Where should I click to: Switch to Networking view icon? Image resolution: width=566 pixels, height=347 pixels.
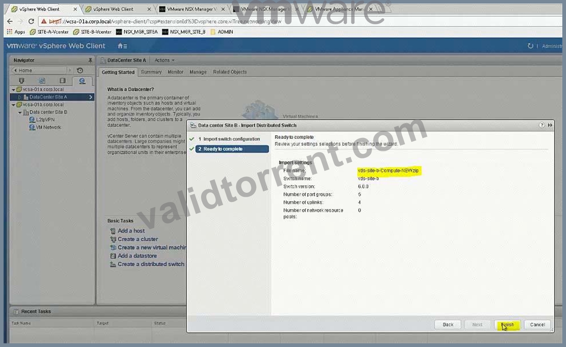[82, 81]
